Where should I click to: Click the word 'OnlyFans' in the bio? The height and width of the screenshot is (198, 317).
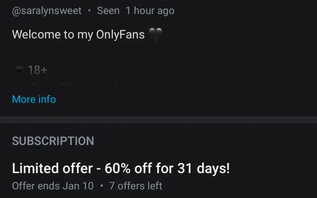(120, 34)
